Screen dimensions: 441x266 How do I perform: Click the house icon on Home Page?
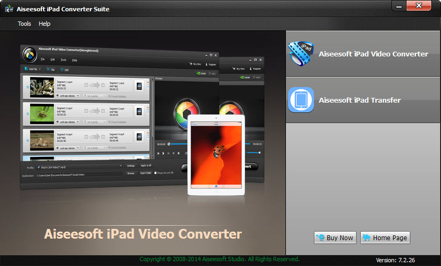click(367, 238)
